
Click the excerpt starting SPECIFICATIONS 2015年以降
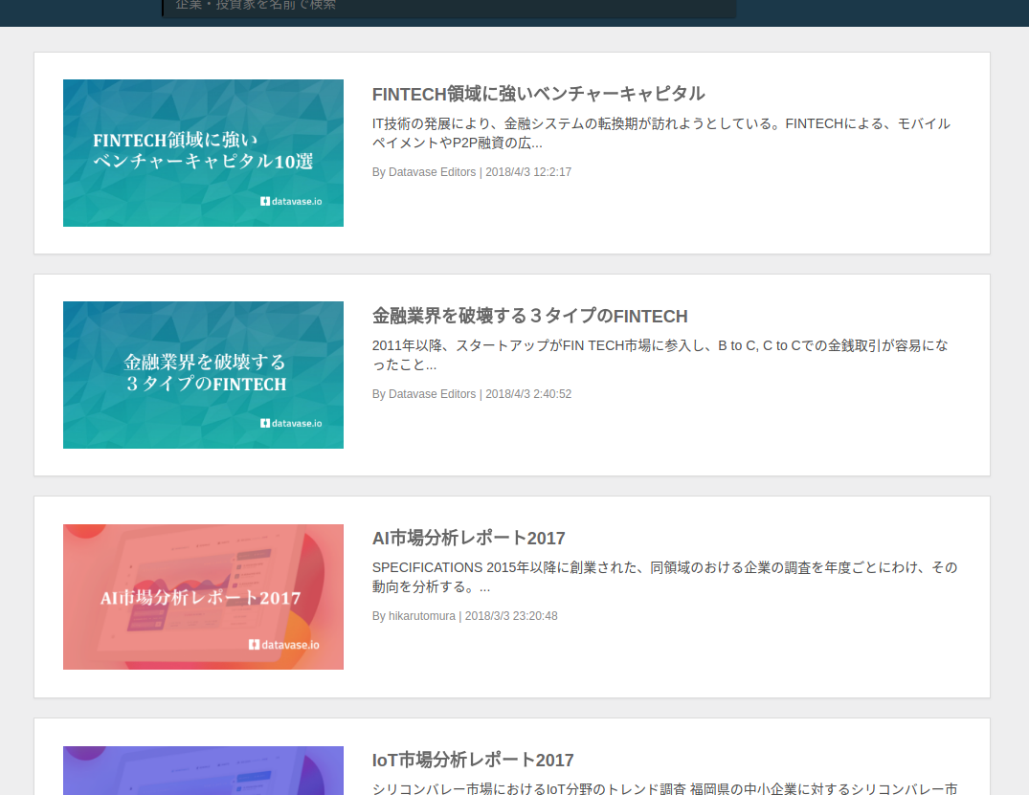tap(664, 577)
